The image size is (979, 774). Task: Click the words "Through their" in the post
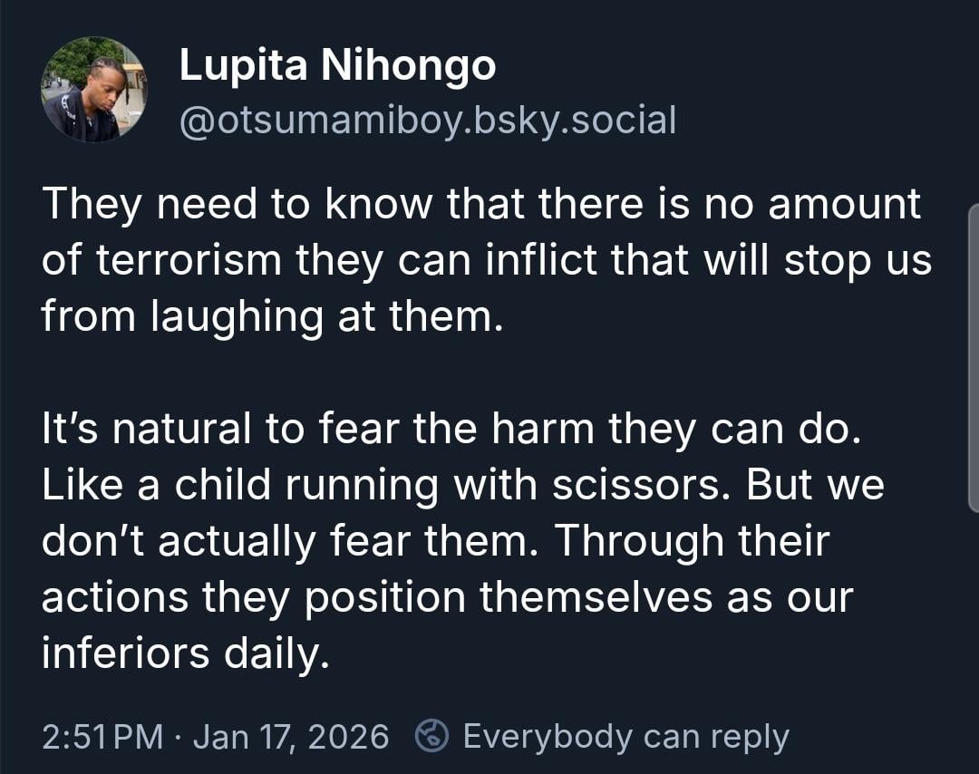693,541
